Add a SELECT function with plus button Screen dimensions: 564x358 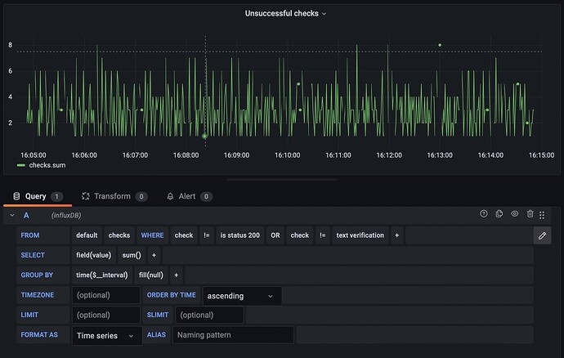154,255
